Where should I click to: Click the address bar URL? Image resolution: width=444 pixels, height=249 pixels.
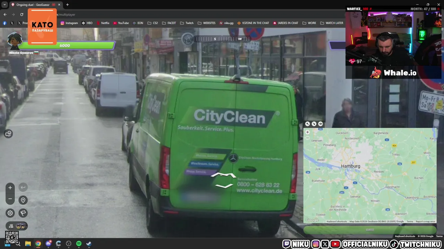(x=66, y=15)
